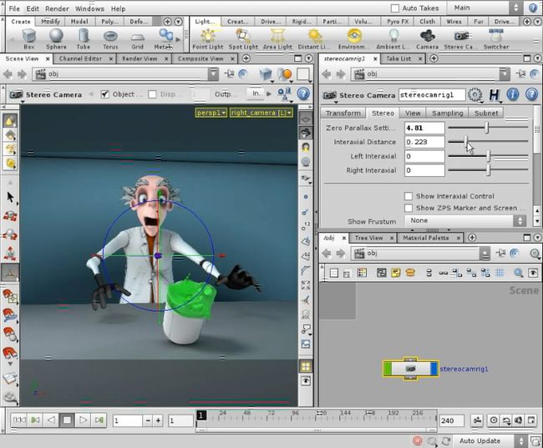The width and height of the screenshot is (543, 448).
Task: Expand network pane obj path dropdown
Action: coord(485,254)
